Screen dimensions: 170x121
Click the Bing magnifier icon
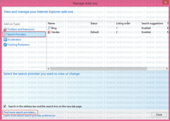(49, 28)
